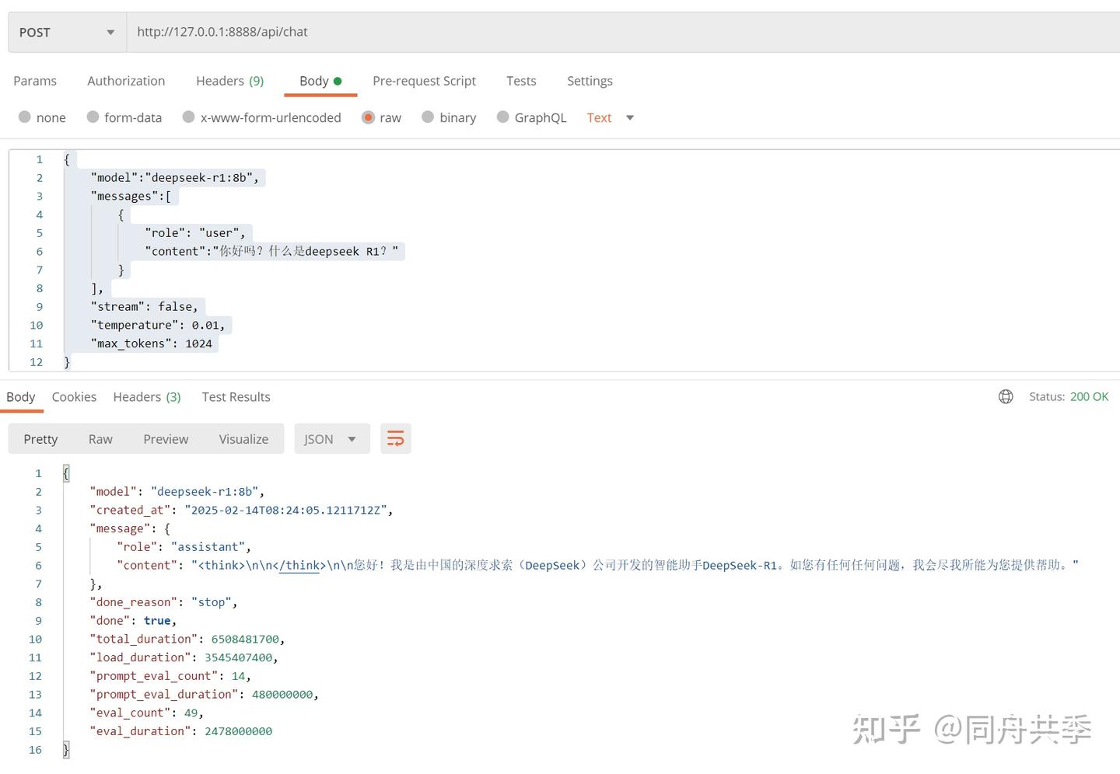Switch to Raw response view
Viewport: 1120px width, 774px height.
[x=100, y=439]
